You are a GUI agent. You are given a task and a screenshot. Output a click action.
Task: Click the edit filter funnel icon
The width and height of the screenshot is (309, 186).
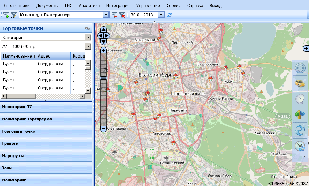coord(14,15)
